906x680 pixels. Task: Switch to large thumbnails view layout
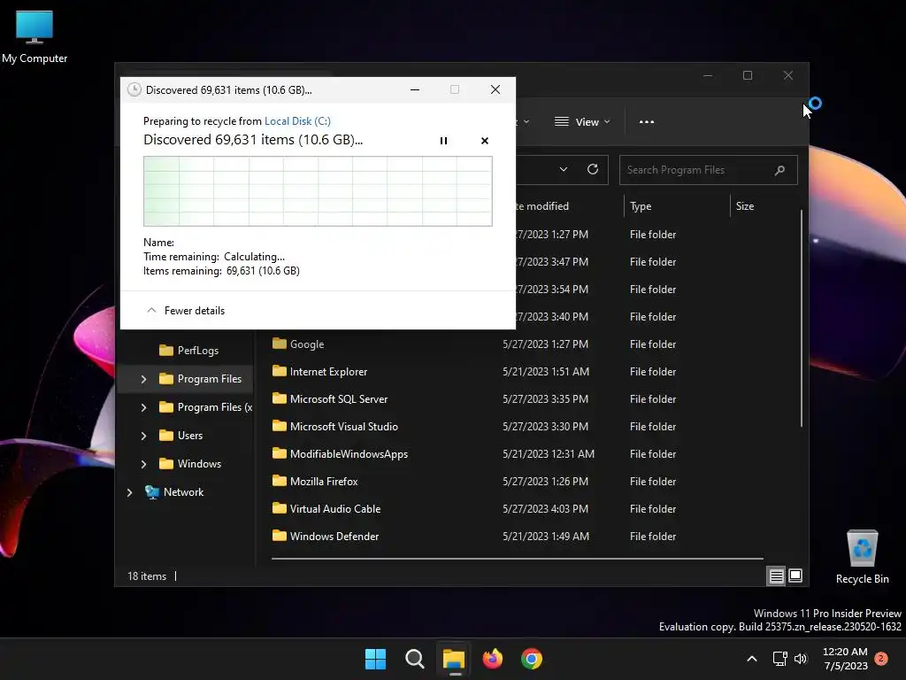795,576
